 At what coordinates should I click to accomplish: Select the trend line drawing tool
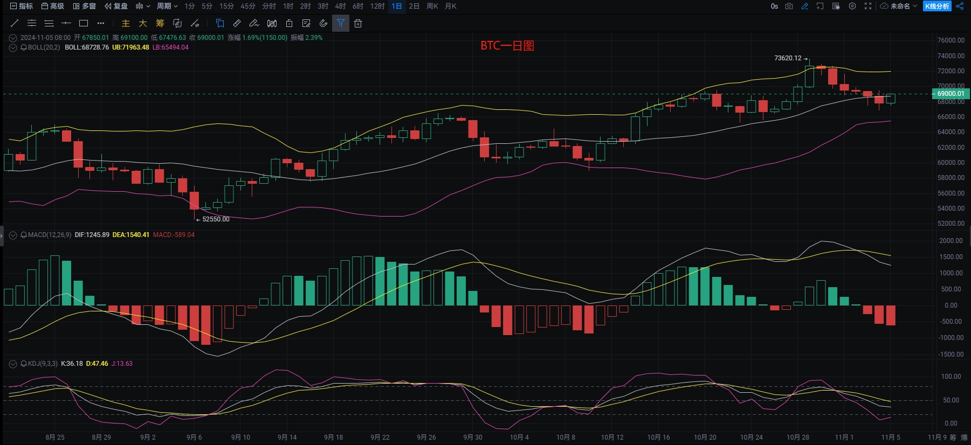[15, 23]
